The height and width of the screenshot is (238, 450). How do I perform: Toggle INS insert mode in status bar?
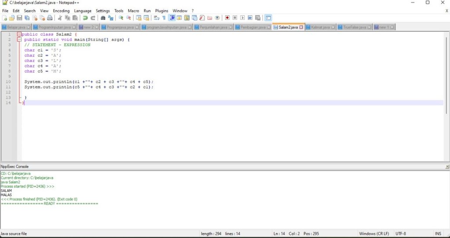pos(438,234)
